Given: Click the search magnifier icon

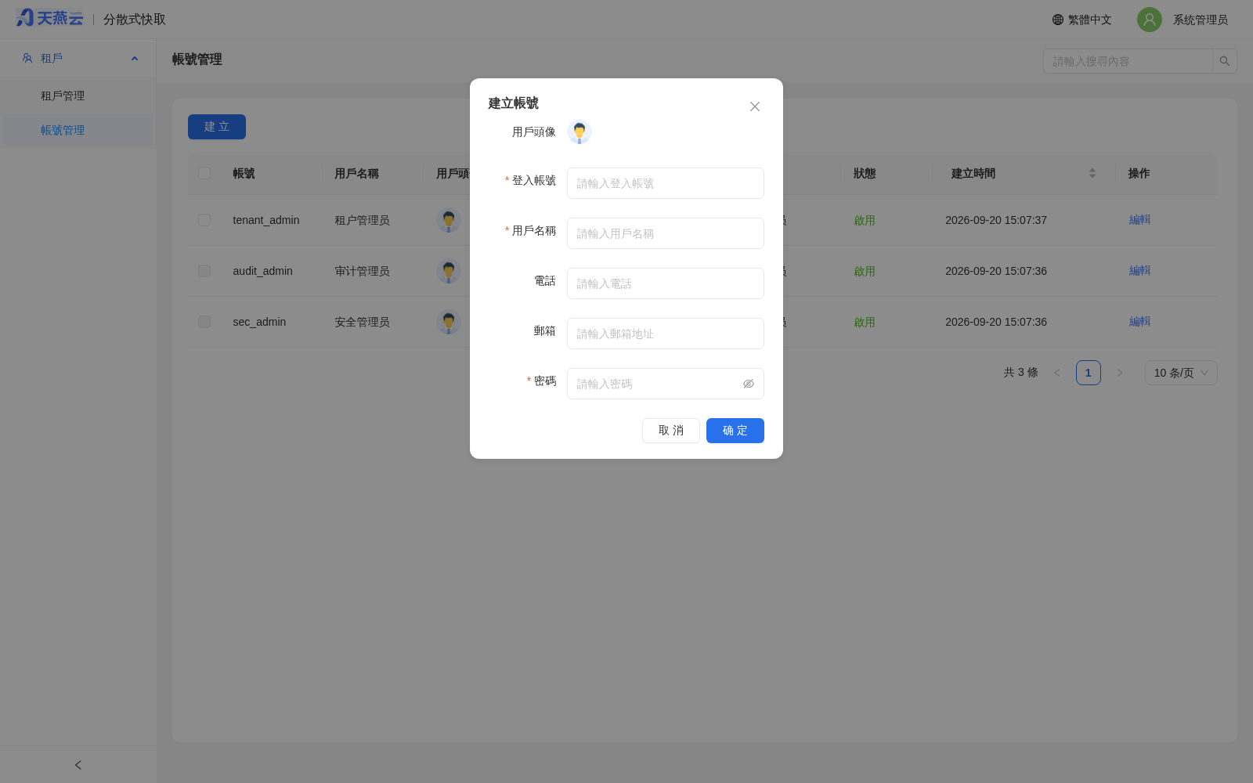Looking at the screenshot, I should point(1225,61).
